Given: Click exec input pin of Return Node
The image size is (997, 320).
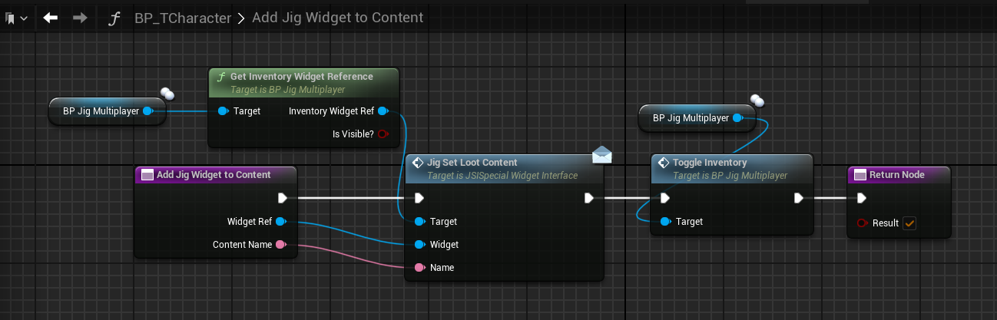Looking at the screenshot, I should [861, 198].
